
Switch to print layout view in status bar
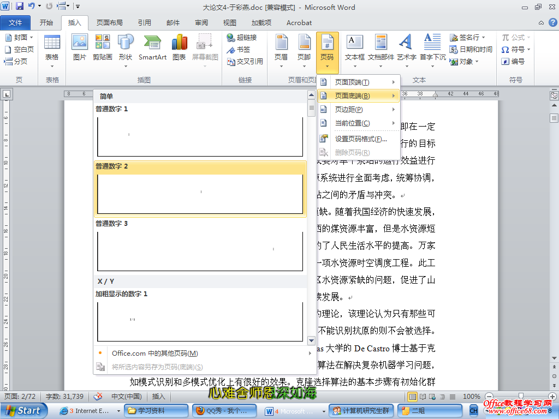pos(413,397)
